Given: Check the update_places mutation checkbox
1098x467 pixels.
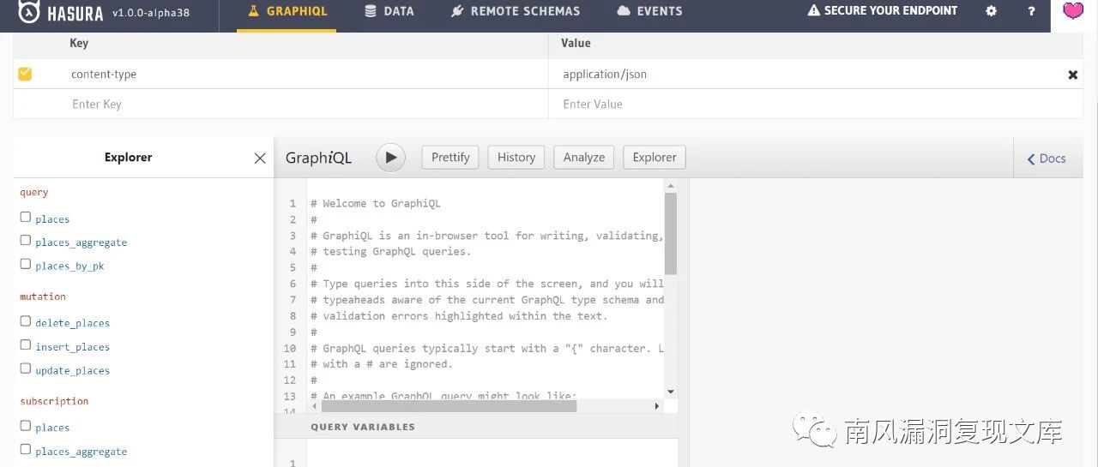Looking at the screenshot, I should [x=26, y=368].
